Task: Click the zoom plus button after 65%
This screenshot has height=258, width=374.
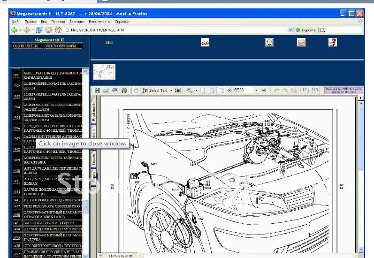Action: (264, 91)
